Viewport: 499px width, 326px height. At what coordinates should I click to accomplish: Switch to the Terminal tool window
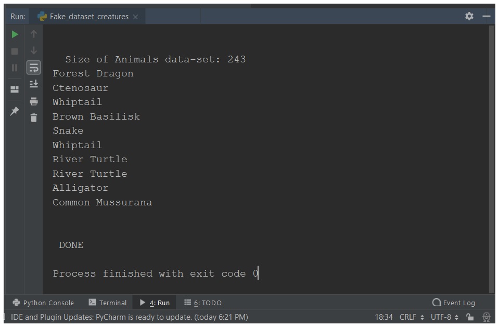[x=108, y=303]
